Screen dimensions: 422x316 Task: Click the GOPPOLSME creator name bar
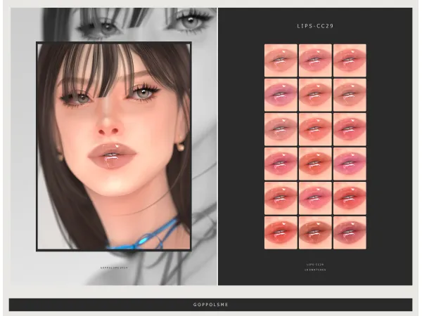click(210, 305)
